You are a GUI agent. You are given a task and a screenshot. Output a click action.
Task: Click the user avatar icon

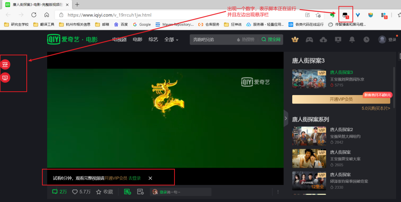[x=382, y=39]
